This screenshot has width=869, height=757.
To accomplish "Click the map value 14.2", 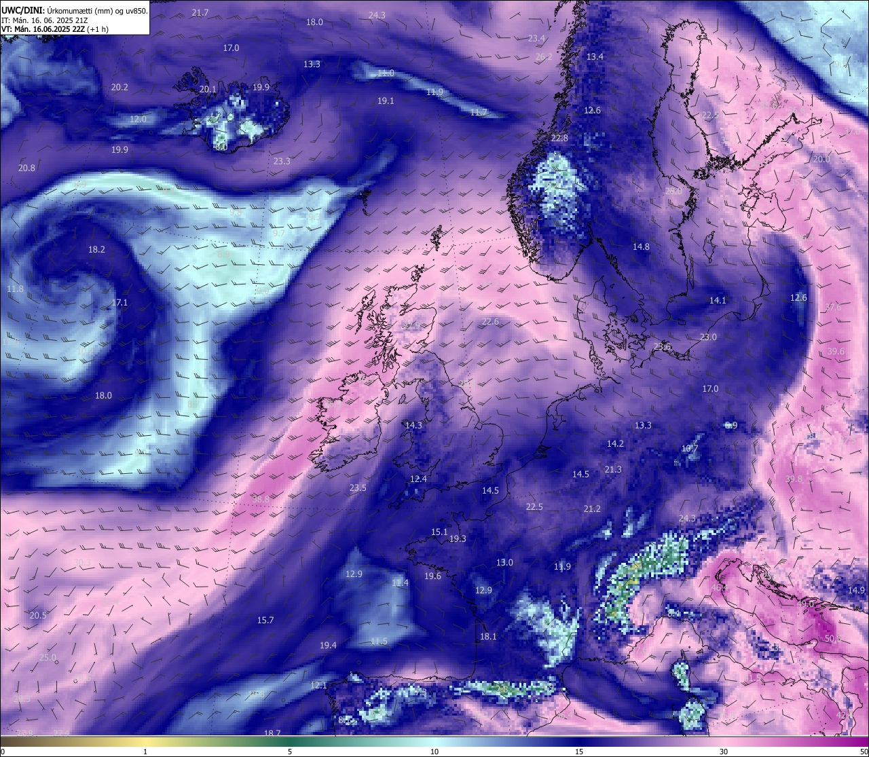I will pos(615,443).
